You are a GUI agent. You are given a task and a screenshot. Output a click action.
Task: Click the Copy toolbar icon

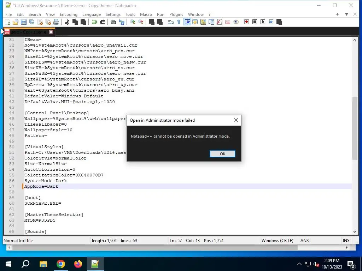[75, 22]
